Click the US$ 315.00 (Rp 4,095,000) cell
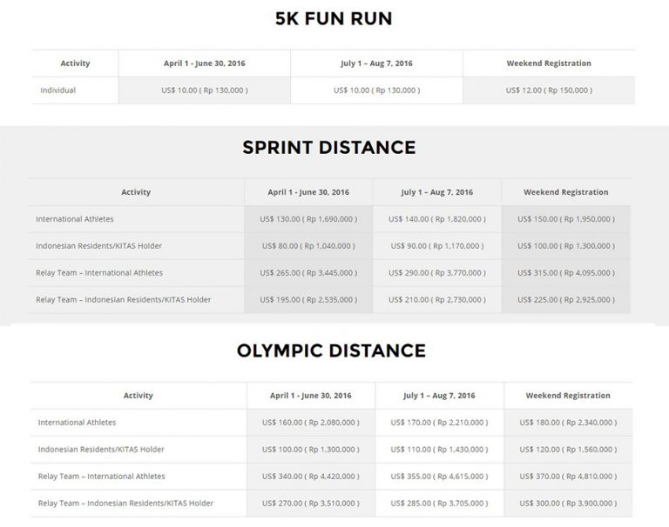This screenshot has height=527, width=669. pyautogui.click(x=565, y=273)
